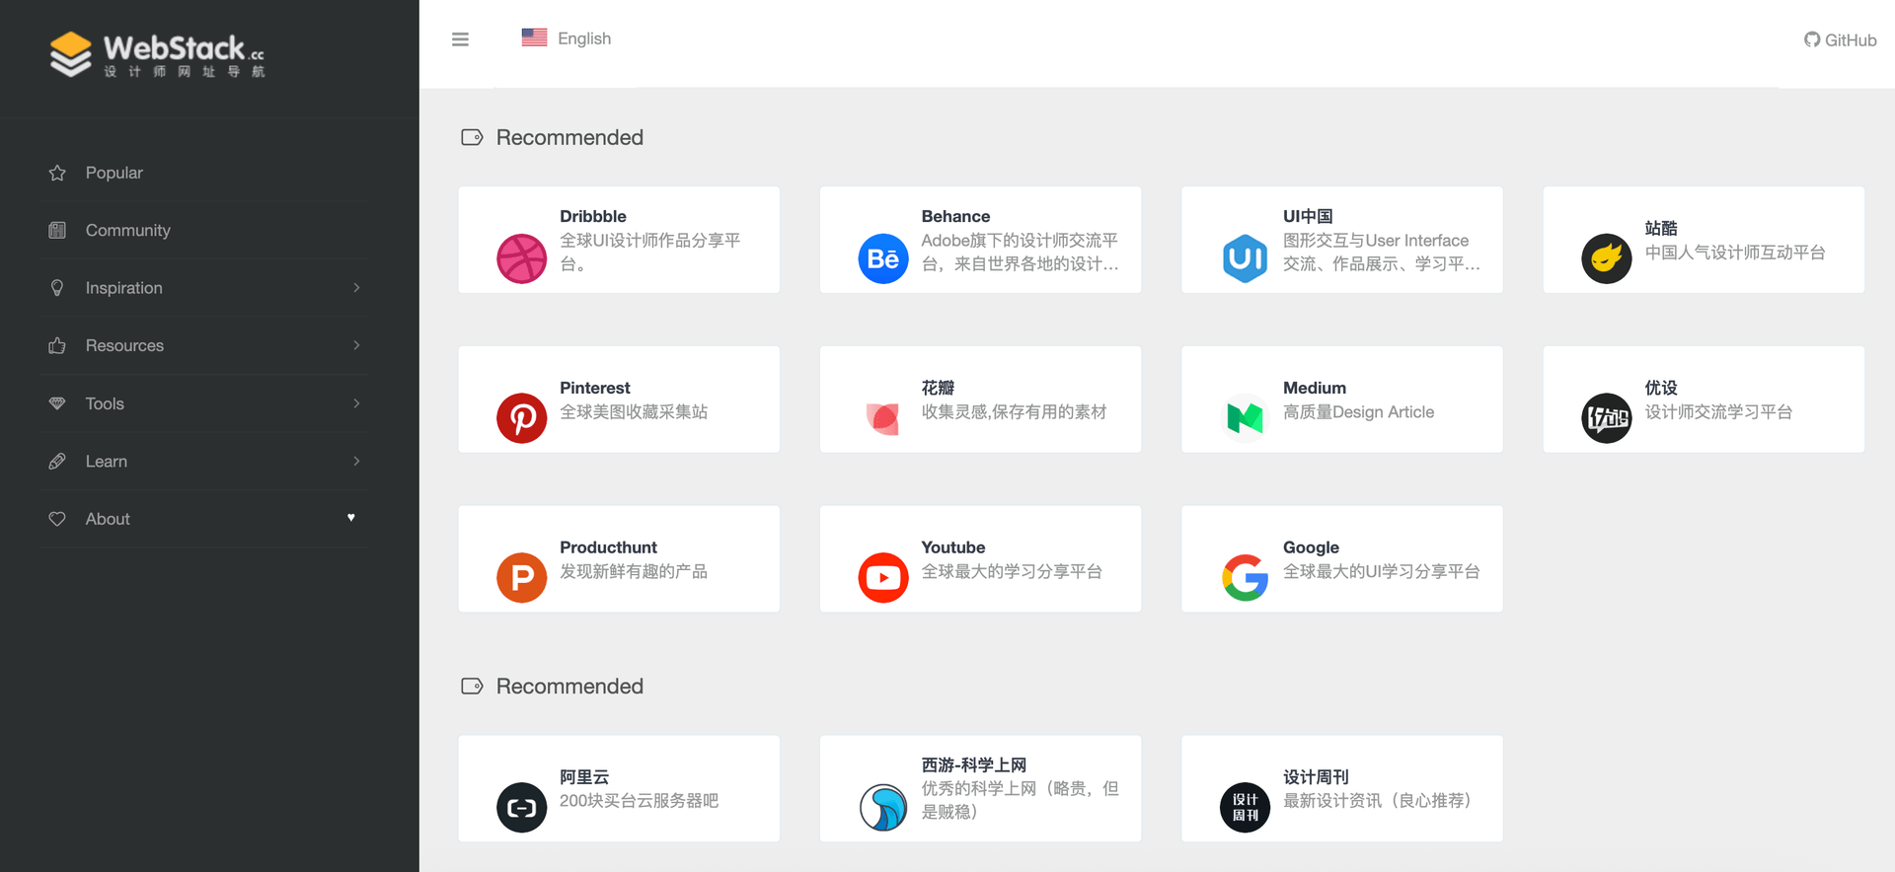Click the Pinterest red logo icon

(521, 418)
